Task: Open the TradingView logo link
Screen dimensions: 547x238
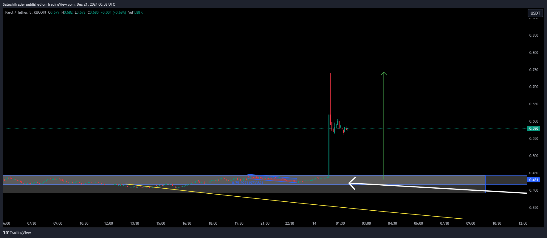Action: point(17,233)
